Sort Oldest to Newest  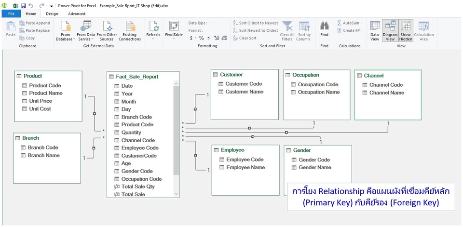[x=256, y=23]
